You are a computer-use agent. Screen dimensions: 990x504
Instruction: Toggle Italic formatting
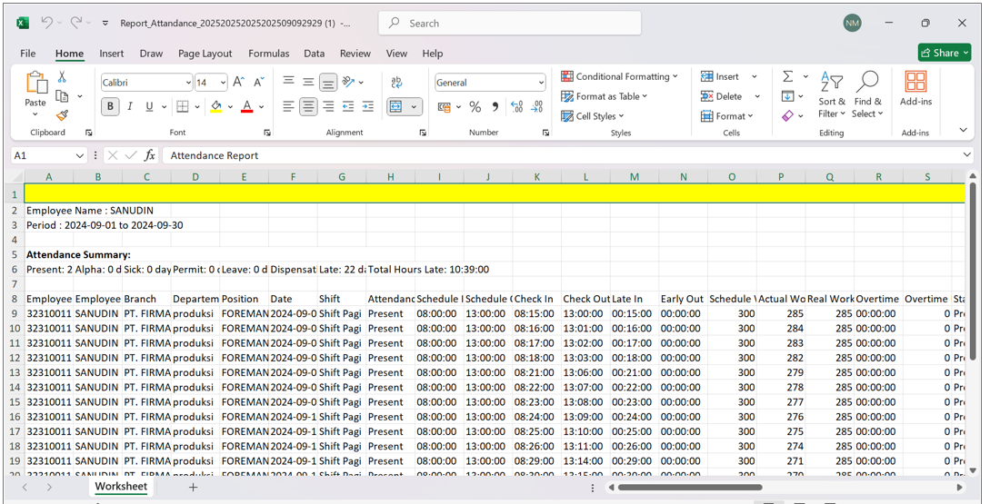tap(130, 107)
